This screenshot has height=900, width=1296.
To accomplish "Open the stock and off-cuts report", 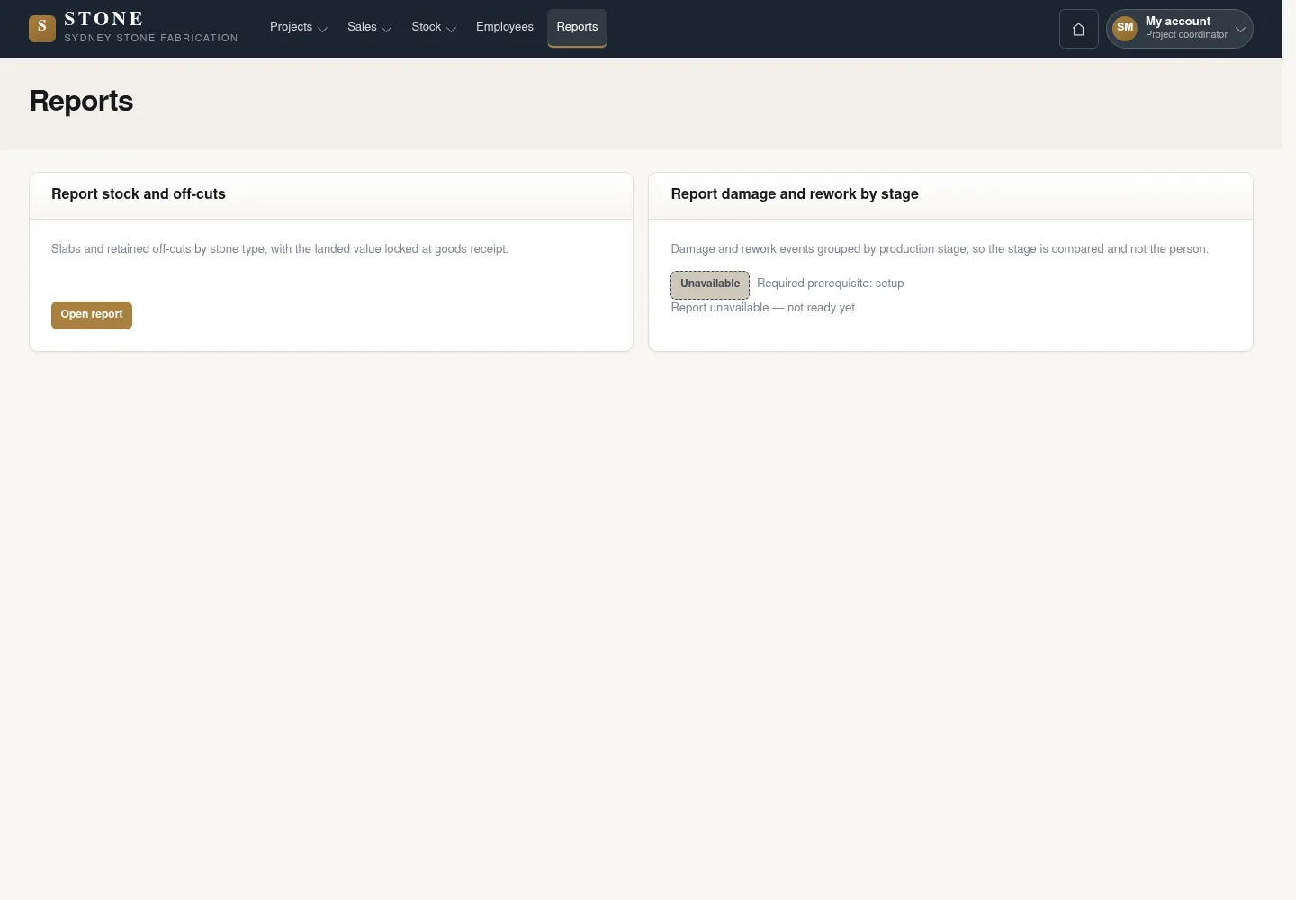I will [92, 315].
